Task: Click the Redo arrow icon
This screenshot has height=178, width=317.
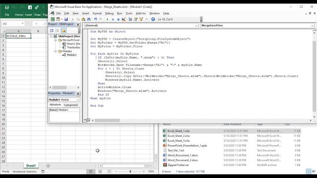Action: pos(101,19)
